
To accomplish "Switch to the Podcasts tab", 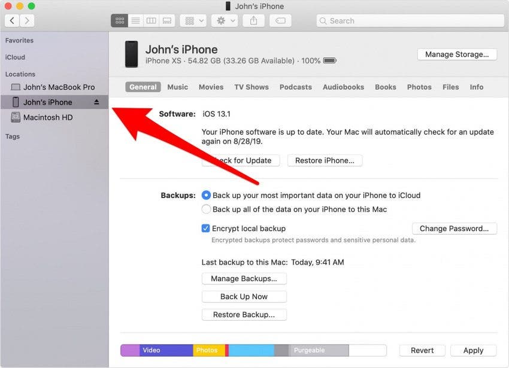I will coord(296,87).
